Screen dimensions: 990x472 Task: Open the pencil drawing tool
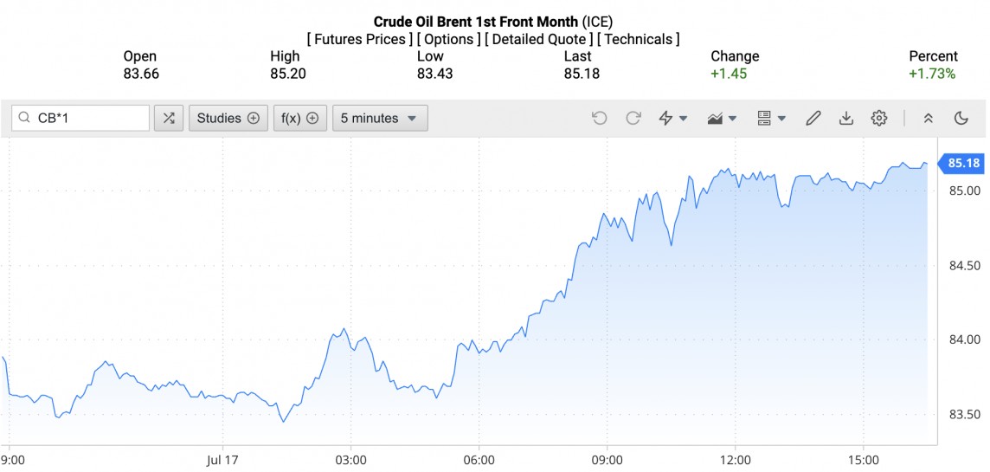(813, 118)
